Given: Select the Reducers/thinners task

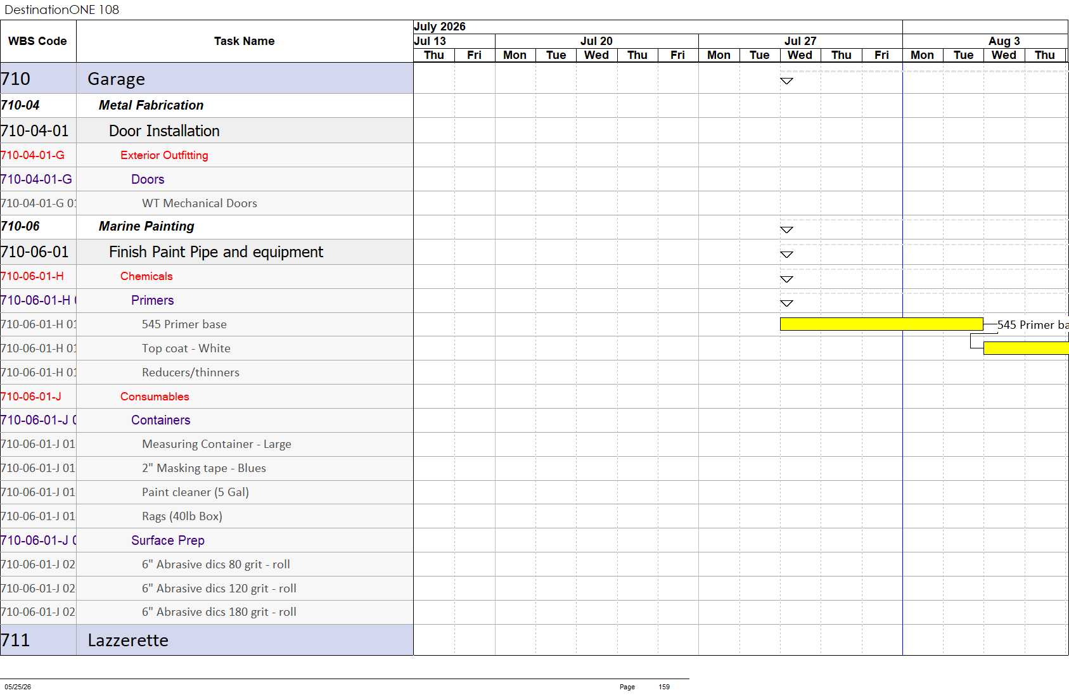Looking at the screenshot, I should tap(191, 373).
